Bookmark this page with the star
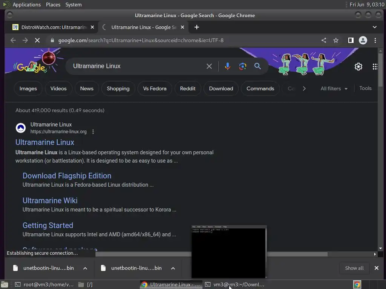386x289 pixels. (336, 40)
